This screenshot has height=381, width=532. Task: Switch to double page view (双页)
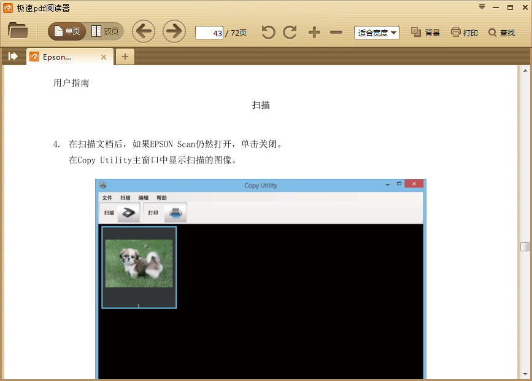coord(105,31)
